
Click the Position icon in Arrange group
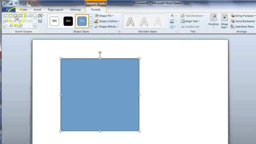coord(213,18)
